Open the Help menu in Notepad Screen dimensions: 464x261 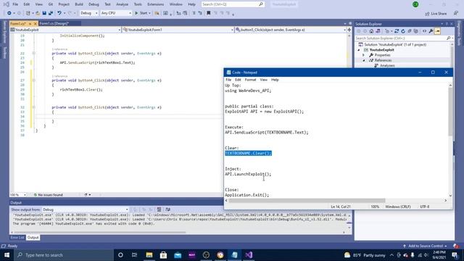click(275, 80)
